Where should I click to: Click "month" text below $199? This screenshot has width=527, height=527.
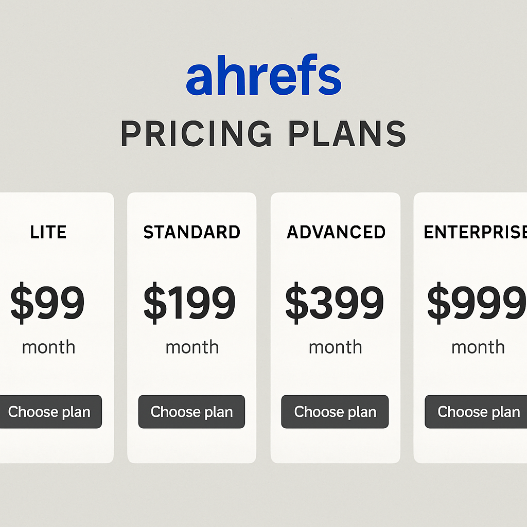pos(192,347)
